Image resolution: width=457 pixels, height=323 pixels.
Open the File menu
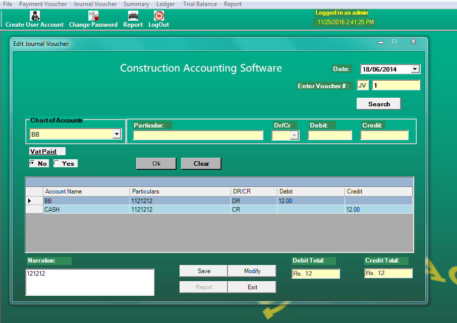[x=8, y=4]
